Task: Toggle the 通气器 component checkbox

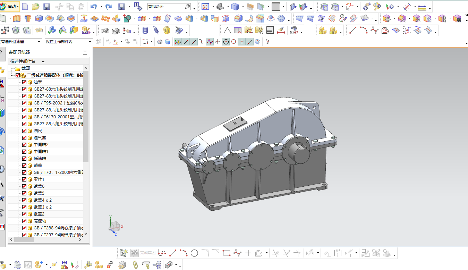Action: click(x=24, y=138)
